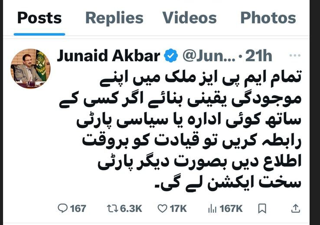This screenshot has height=225, width=320.
Task: View post analytics bar chart icon
Action: click(212, 208)
